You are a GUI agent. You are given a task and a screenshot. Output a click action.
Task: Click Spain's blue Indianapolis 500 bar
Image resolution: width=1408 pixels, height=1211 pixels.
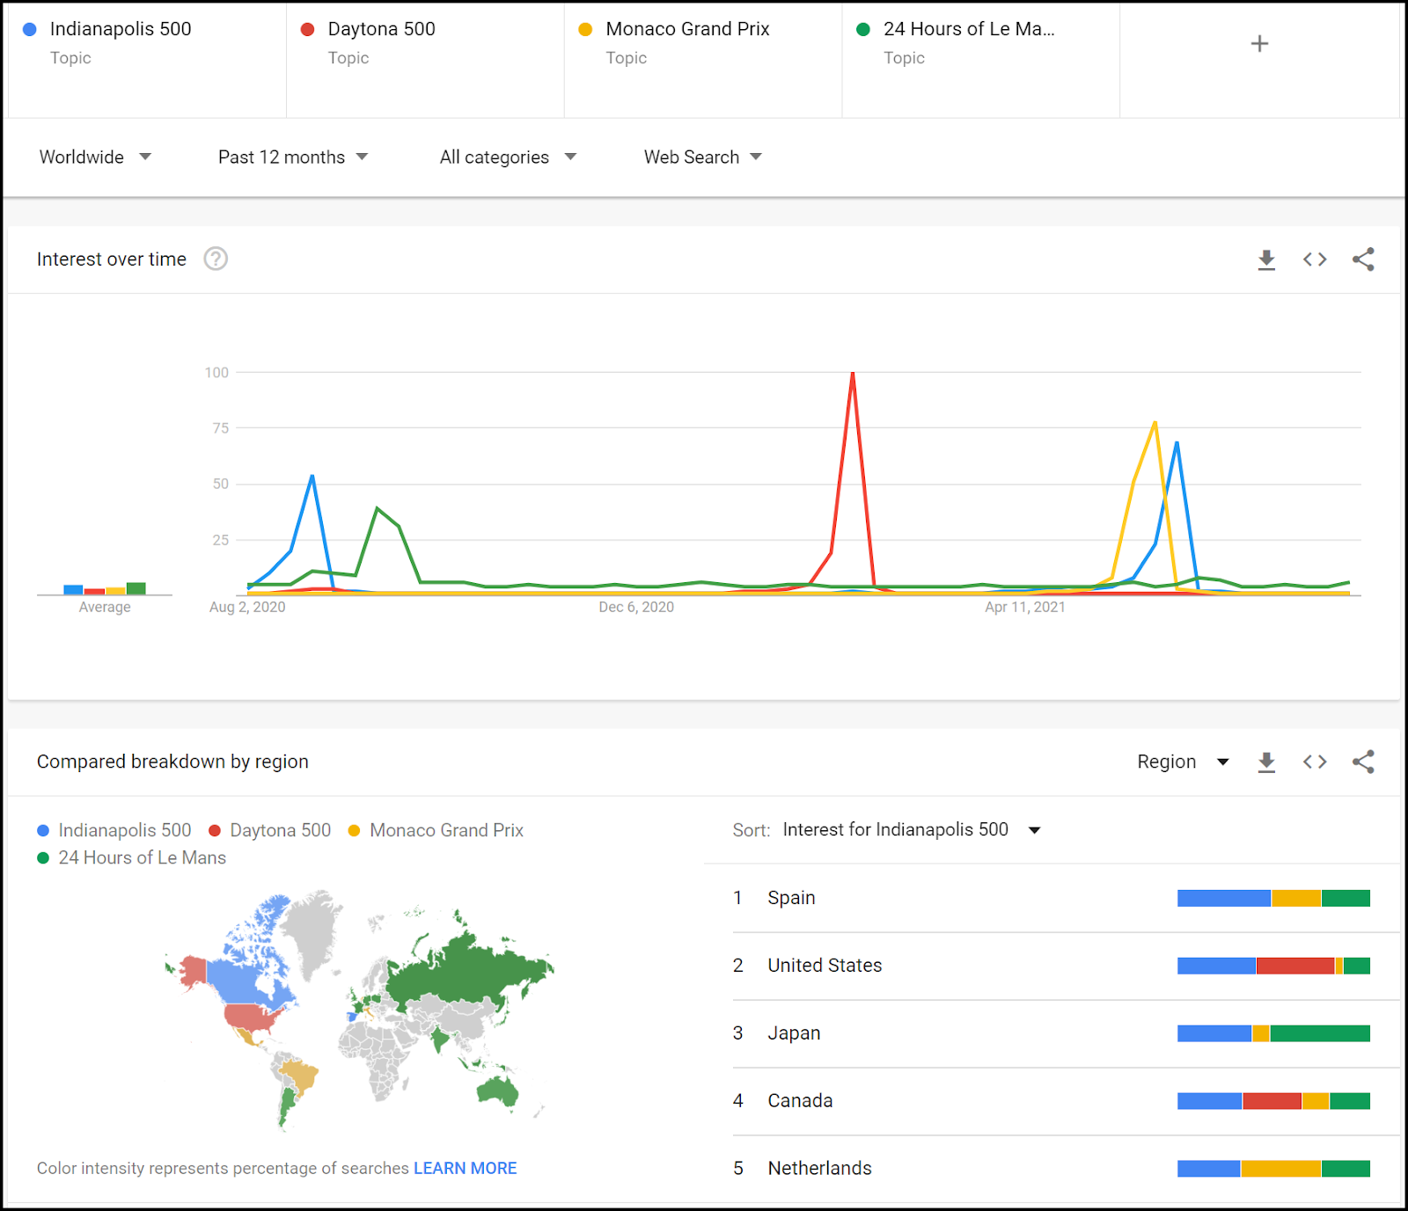pyautogui.click(x=1223, y=898)
